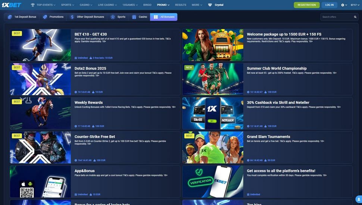Switch to the 1st Deposit Bonus tab
This screenshot has height=205, width=362.
[x=22, y=17]
